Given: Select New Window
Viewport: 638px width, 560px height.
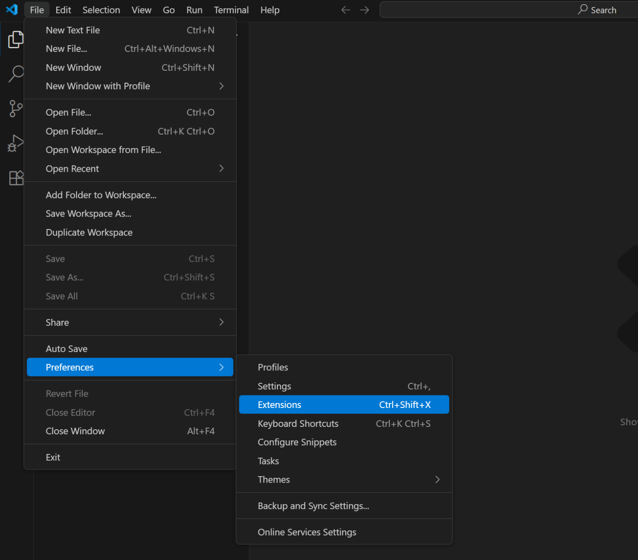Looking at the screenshot, I should (130, 67).
